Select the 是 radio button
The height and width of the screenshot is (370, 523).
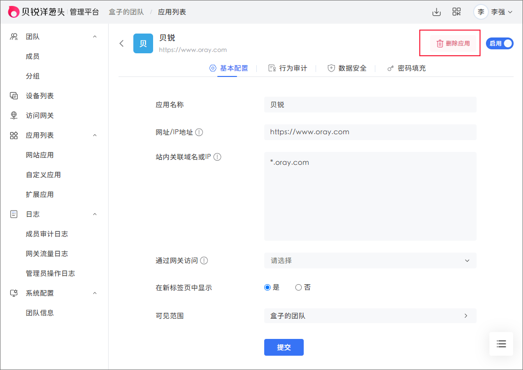267,287
